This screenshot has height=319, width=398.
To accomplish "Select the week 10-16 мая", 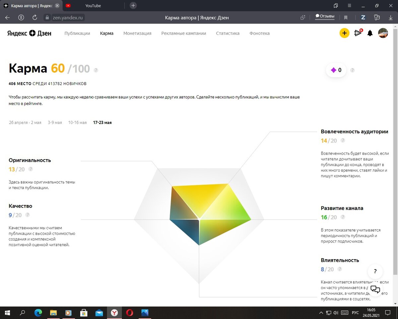I will click(77, 123).
